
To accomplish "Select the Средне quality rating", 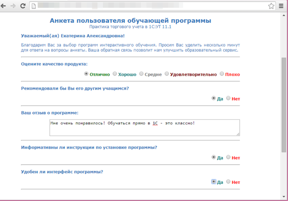I will click(x=141, y=74).
